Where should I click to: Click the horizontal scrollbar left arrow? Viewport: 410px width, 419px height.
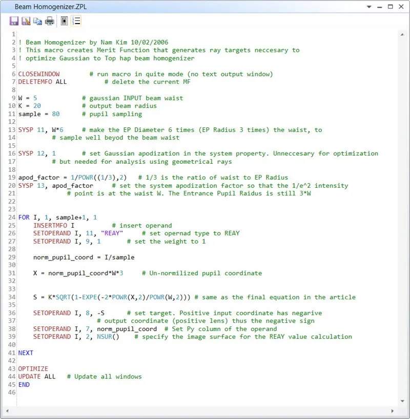(x=7, y=409)
